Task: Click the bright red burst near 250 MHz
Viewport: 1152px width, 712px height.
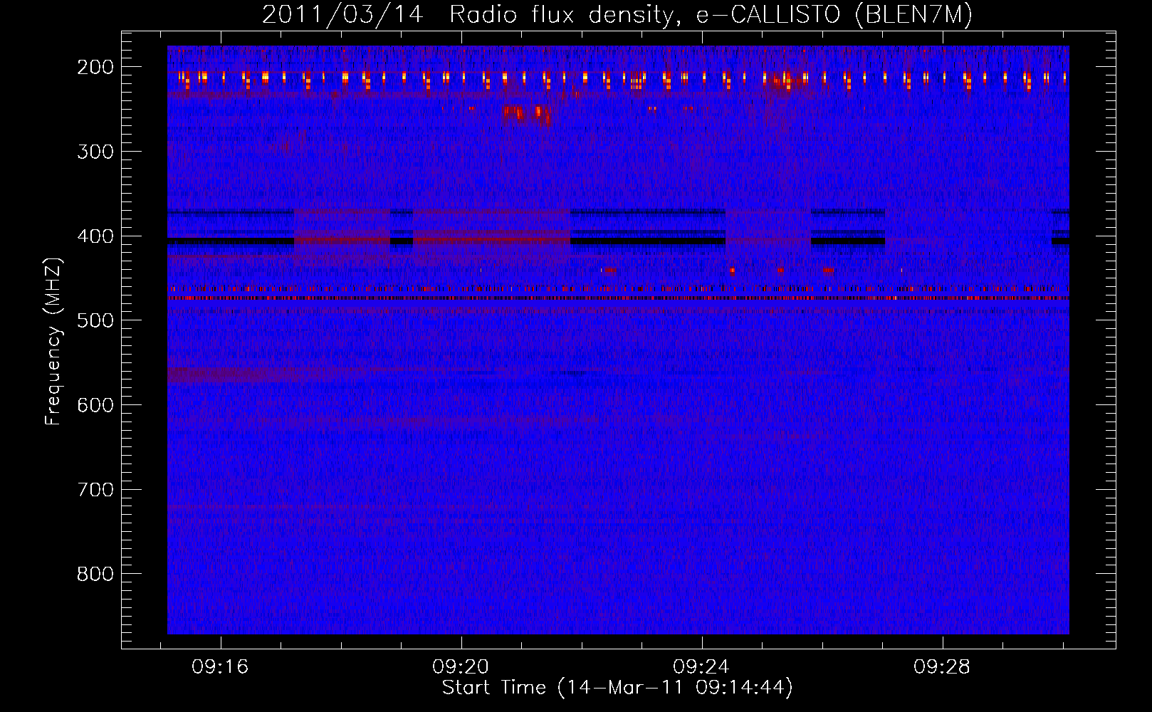Action: pyautogui.click(x=526, y=115)
